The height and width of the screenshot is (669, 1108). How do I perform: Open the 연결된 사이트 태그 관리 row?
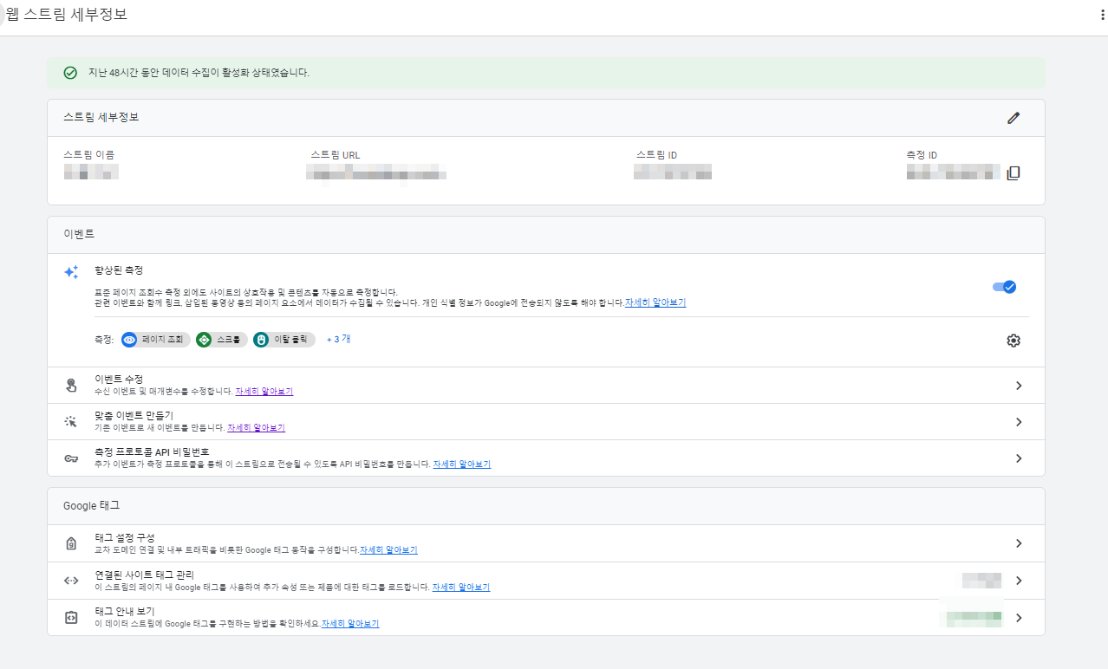(546, 581)
